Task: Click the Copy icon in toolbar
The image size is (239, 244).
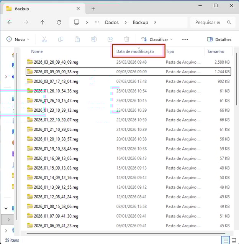Action: tap(61, 39)
